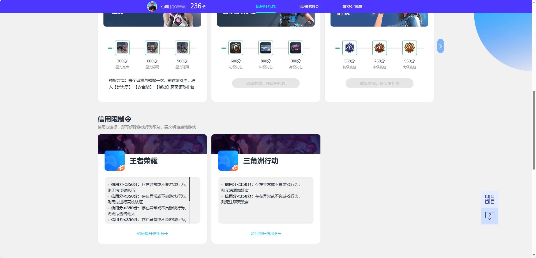
Task: Click the 信用限制令 section heading
Action: coord(114,119)
